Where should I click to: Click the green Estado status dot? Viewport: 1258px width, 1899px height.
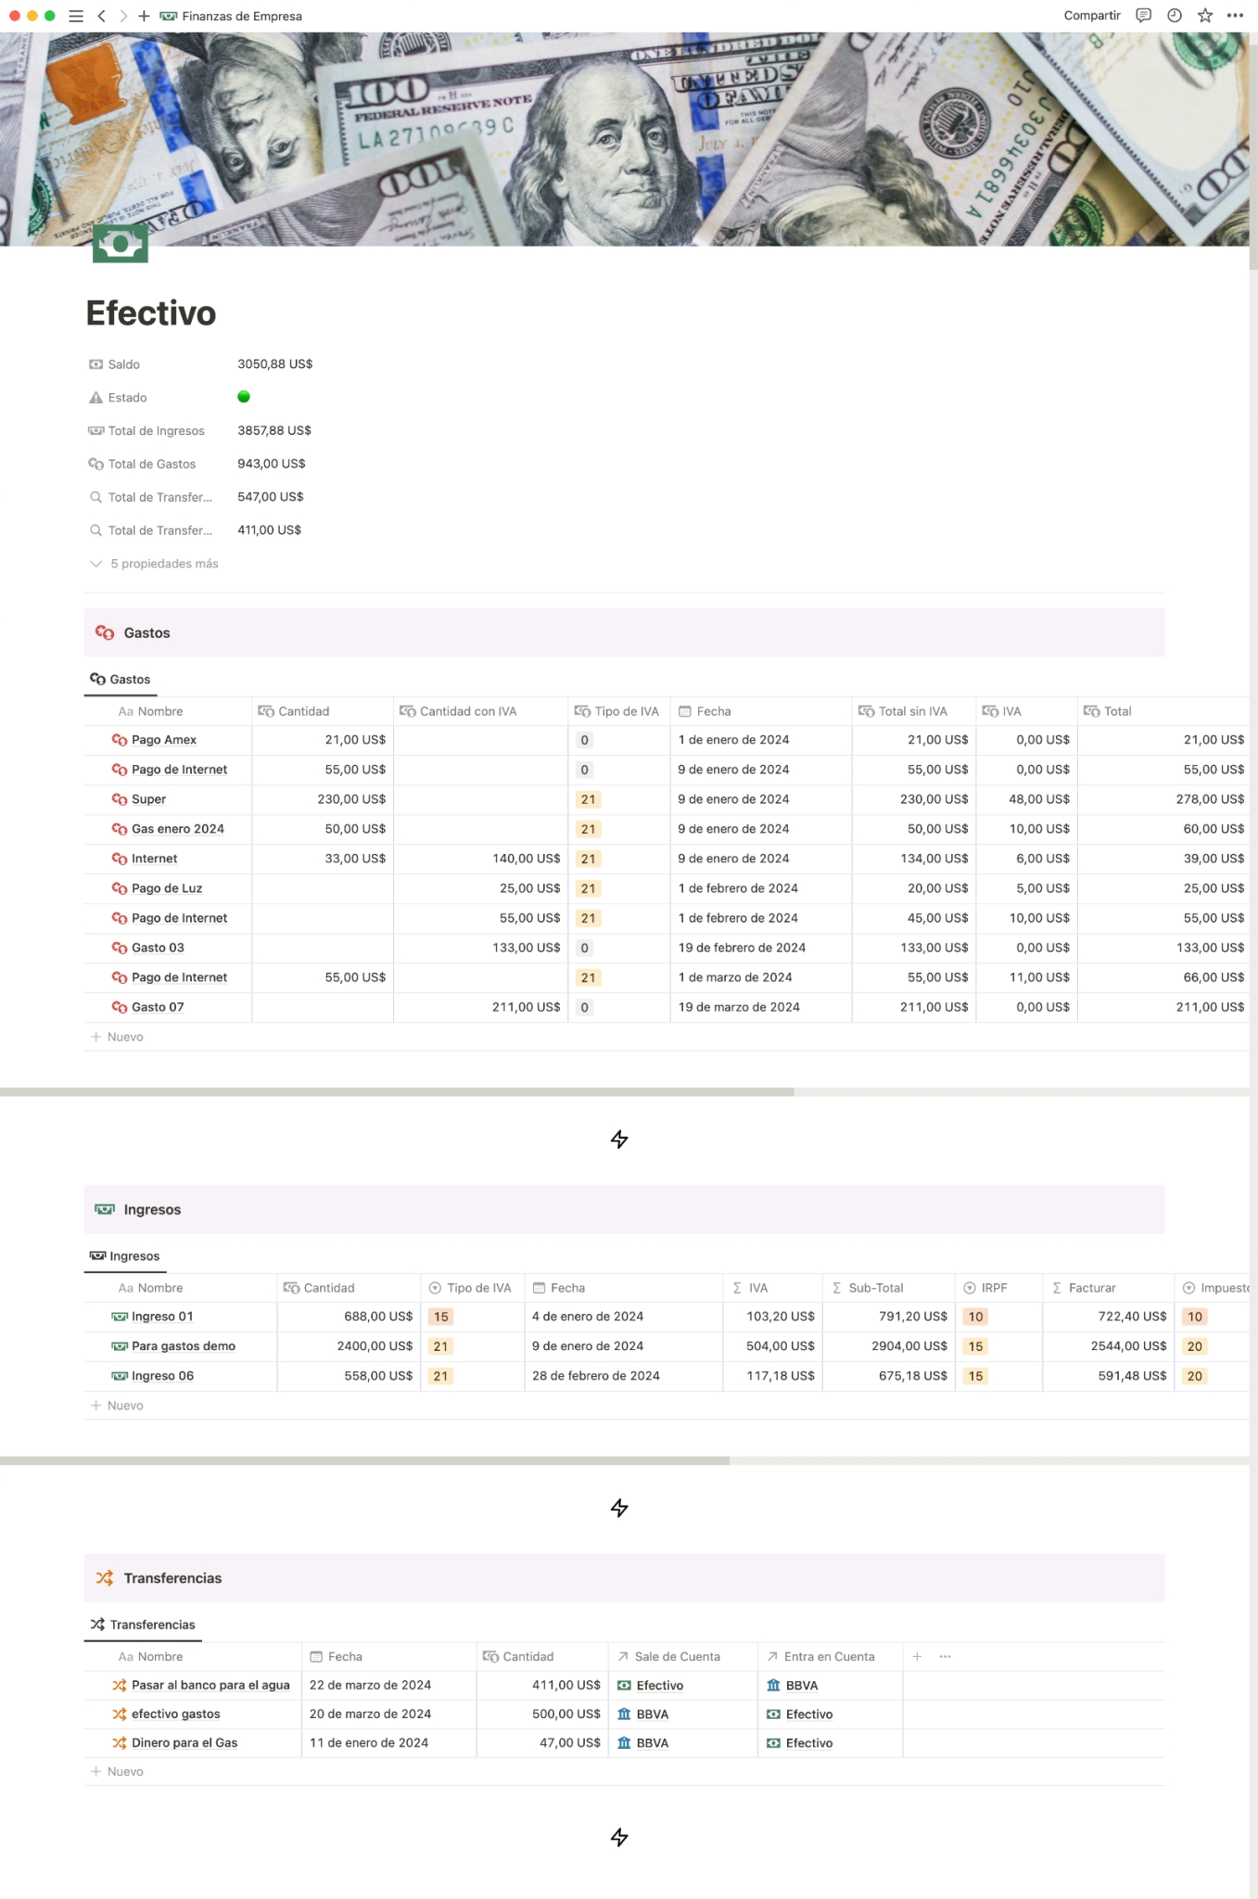(x=244, y=397)
